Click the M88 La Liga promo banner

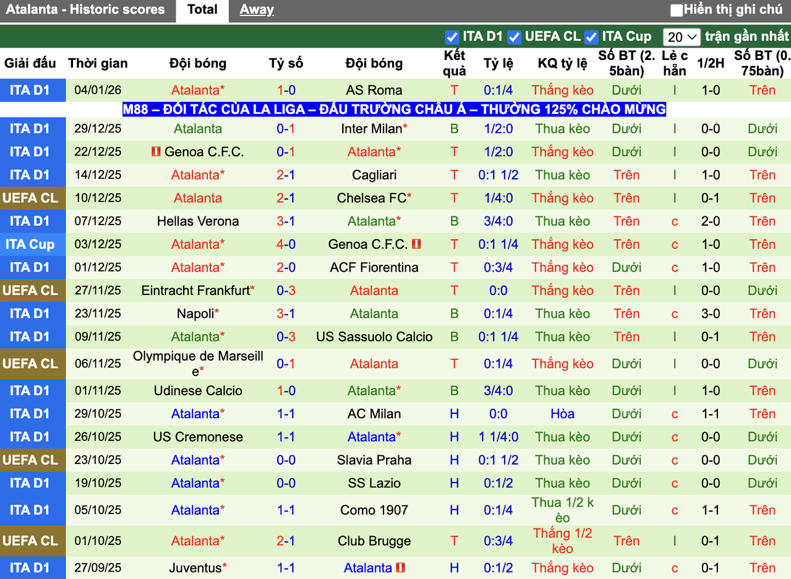click(x=395, y=109)
